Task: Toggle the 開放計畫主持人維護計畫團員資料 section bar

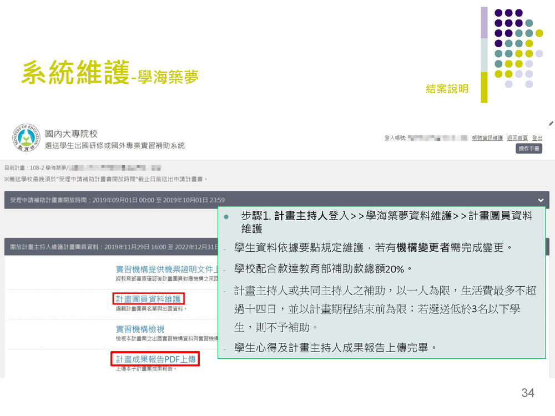Action: [x=111, y=247]
